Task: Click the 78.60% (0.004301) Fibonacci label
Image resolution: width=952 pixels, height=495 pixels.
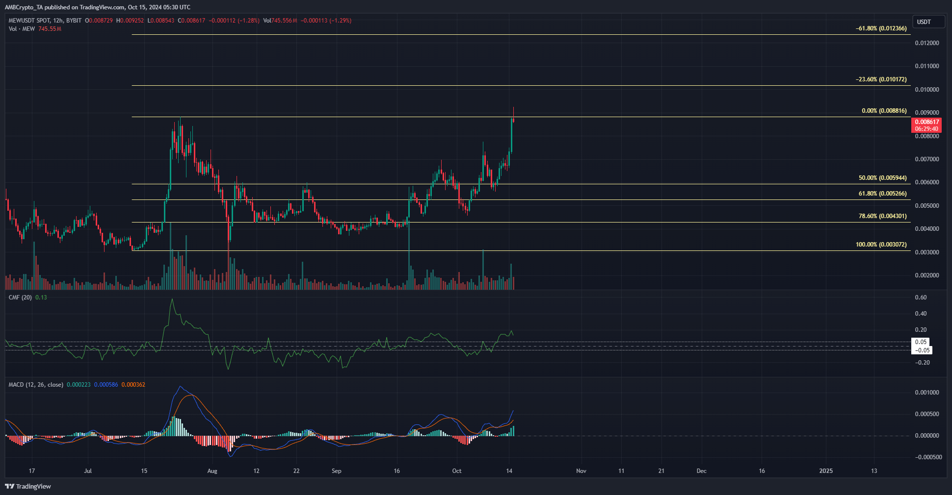Action: coord(883,216)
